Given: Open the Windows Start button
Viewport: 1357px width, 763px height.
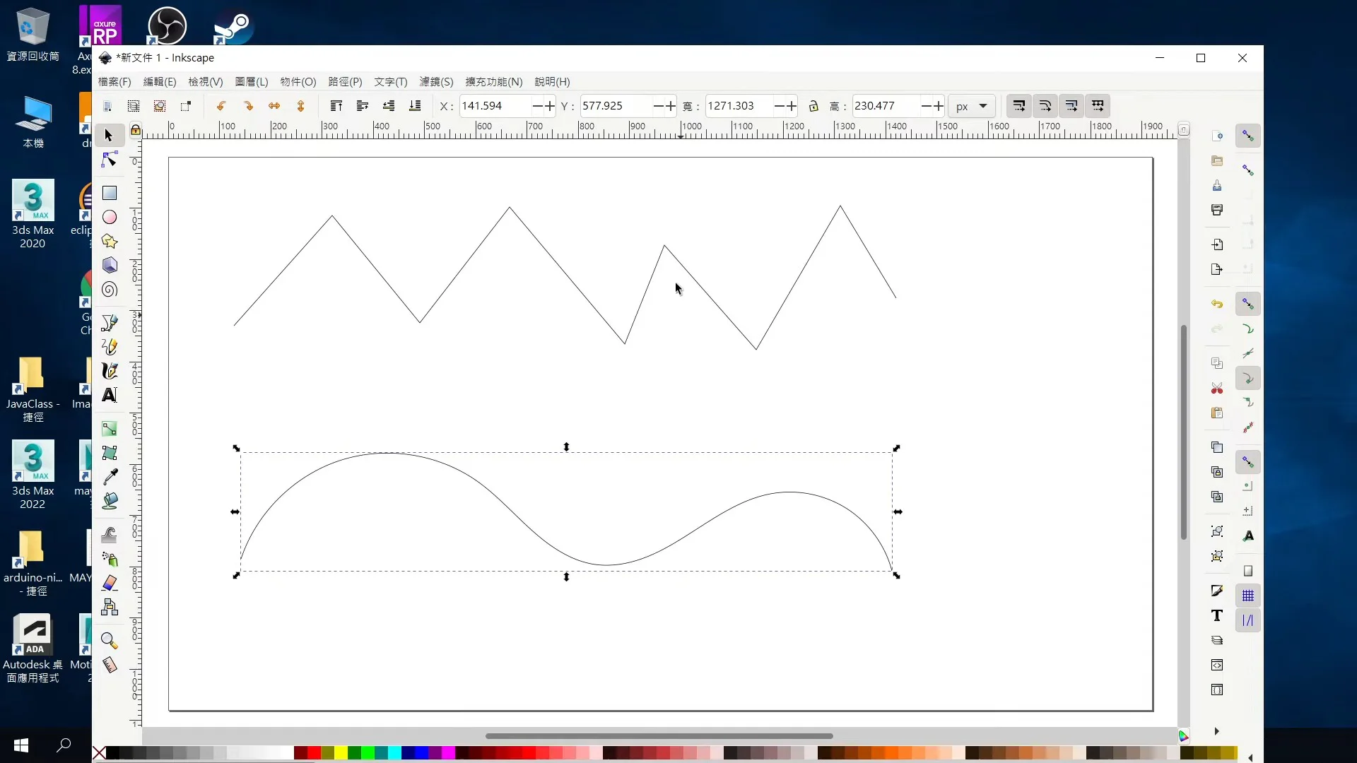Looking at the screenshot, I should (x=21, y=745).
